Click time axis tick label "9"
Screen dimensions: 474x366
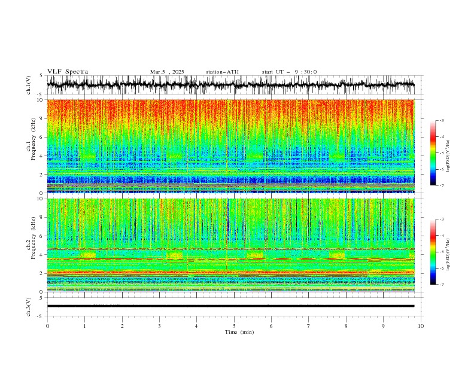click(x=383, y=326)
